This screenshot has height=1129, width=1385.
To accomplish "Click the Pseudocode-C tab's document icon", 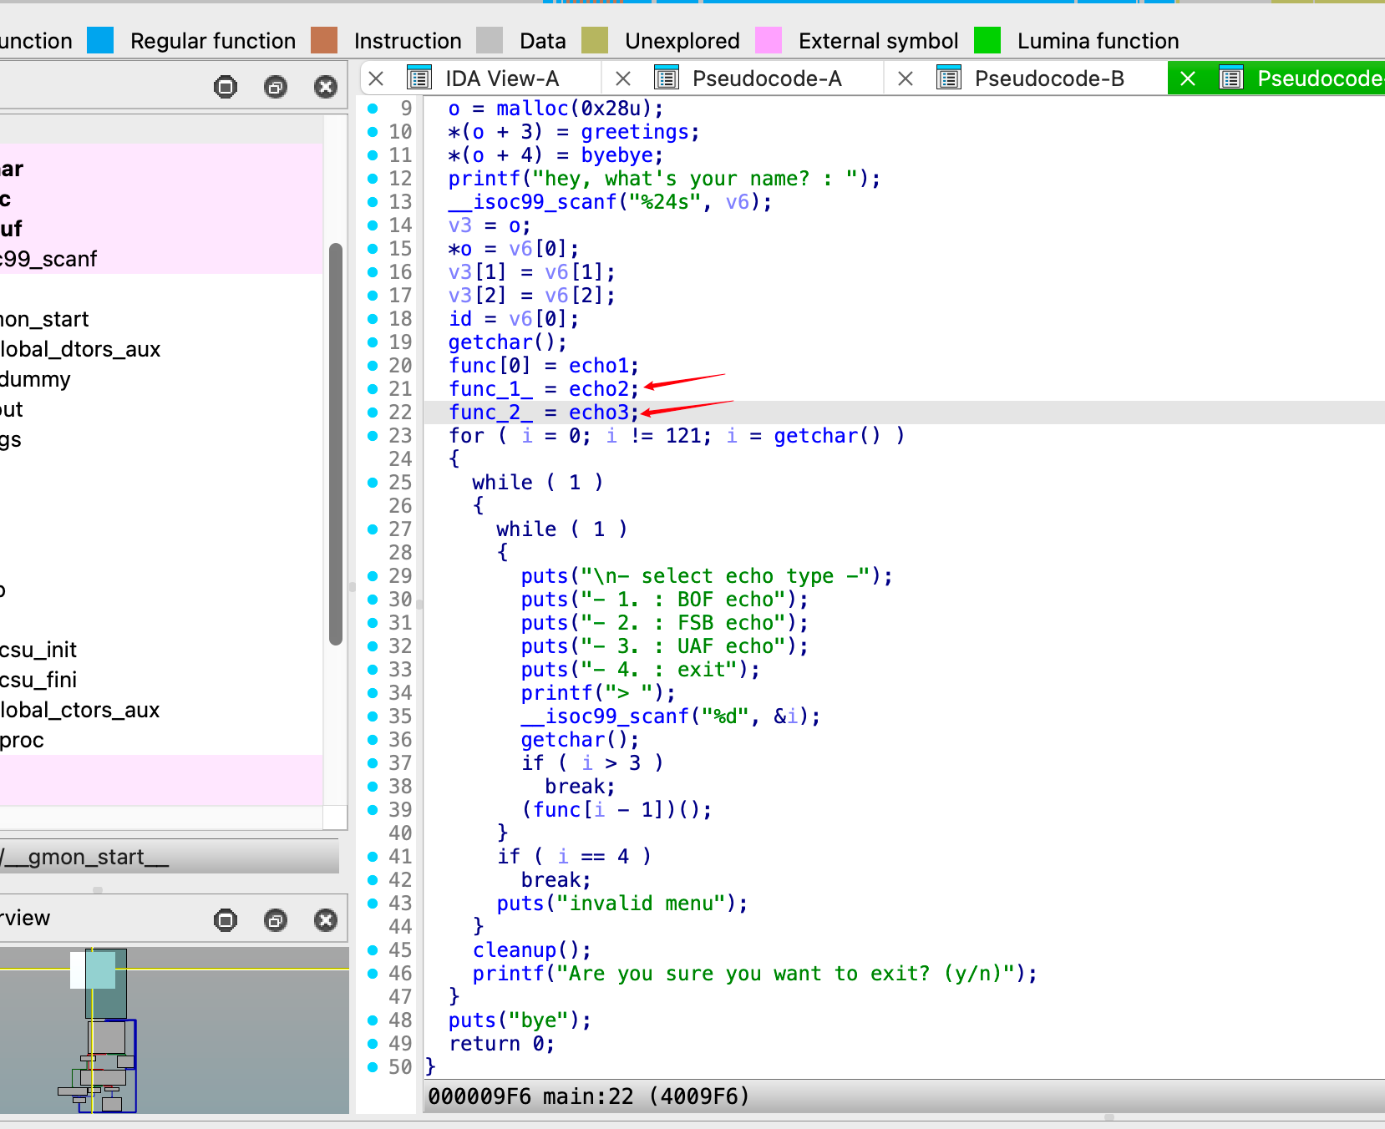I will (1231, 78).
